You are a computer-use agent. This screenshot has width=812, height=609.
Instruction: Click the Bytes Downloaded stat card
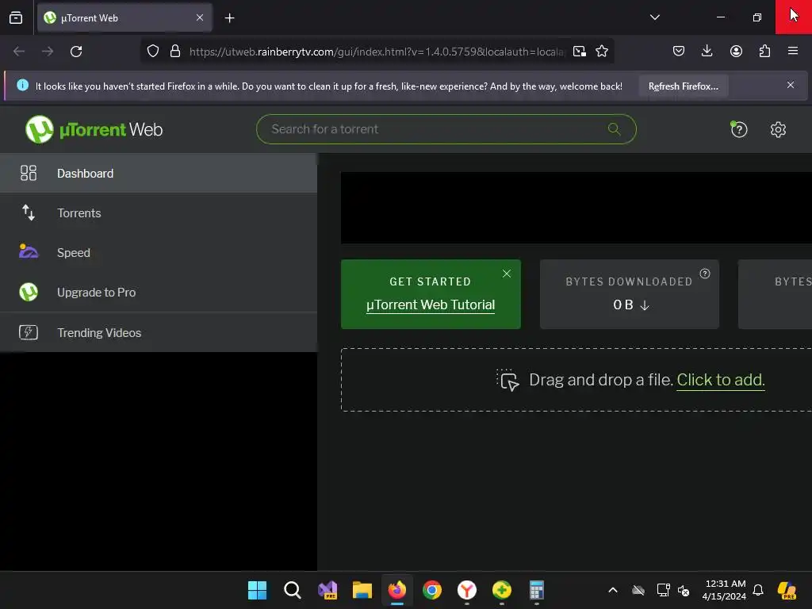coord(629,294)
